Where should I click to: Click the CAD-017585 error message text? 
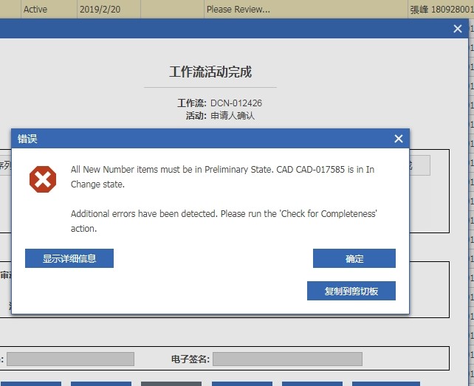(221, 170)
